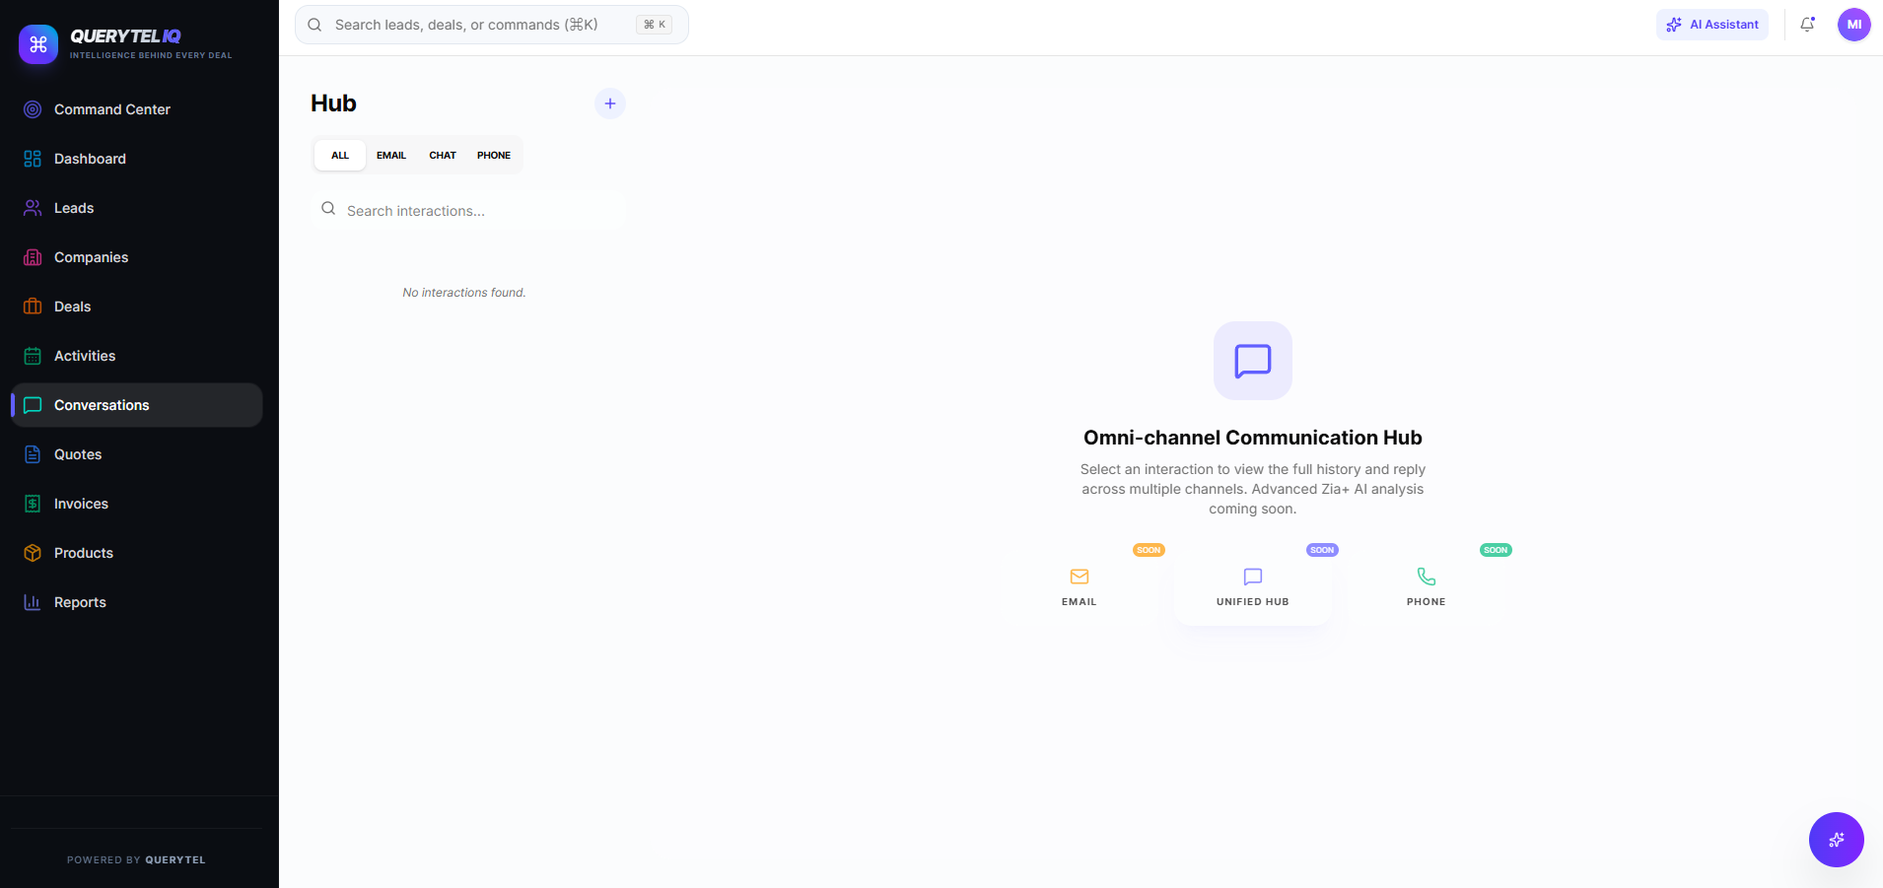Switch to the EMAIL filter tab
The width and height of the screenshot is (1883, 888).
pos(390,155)
